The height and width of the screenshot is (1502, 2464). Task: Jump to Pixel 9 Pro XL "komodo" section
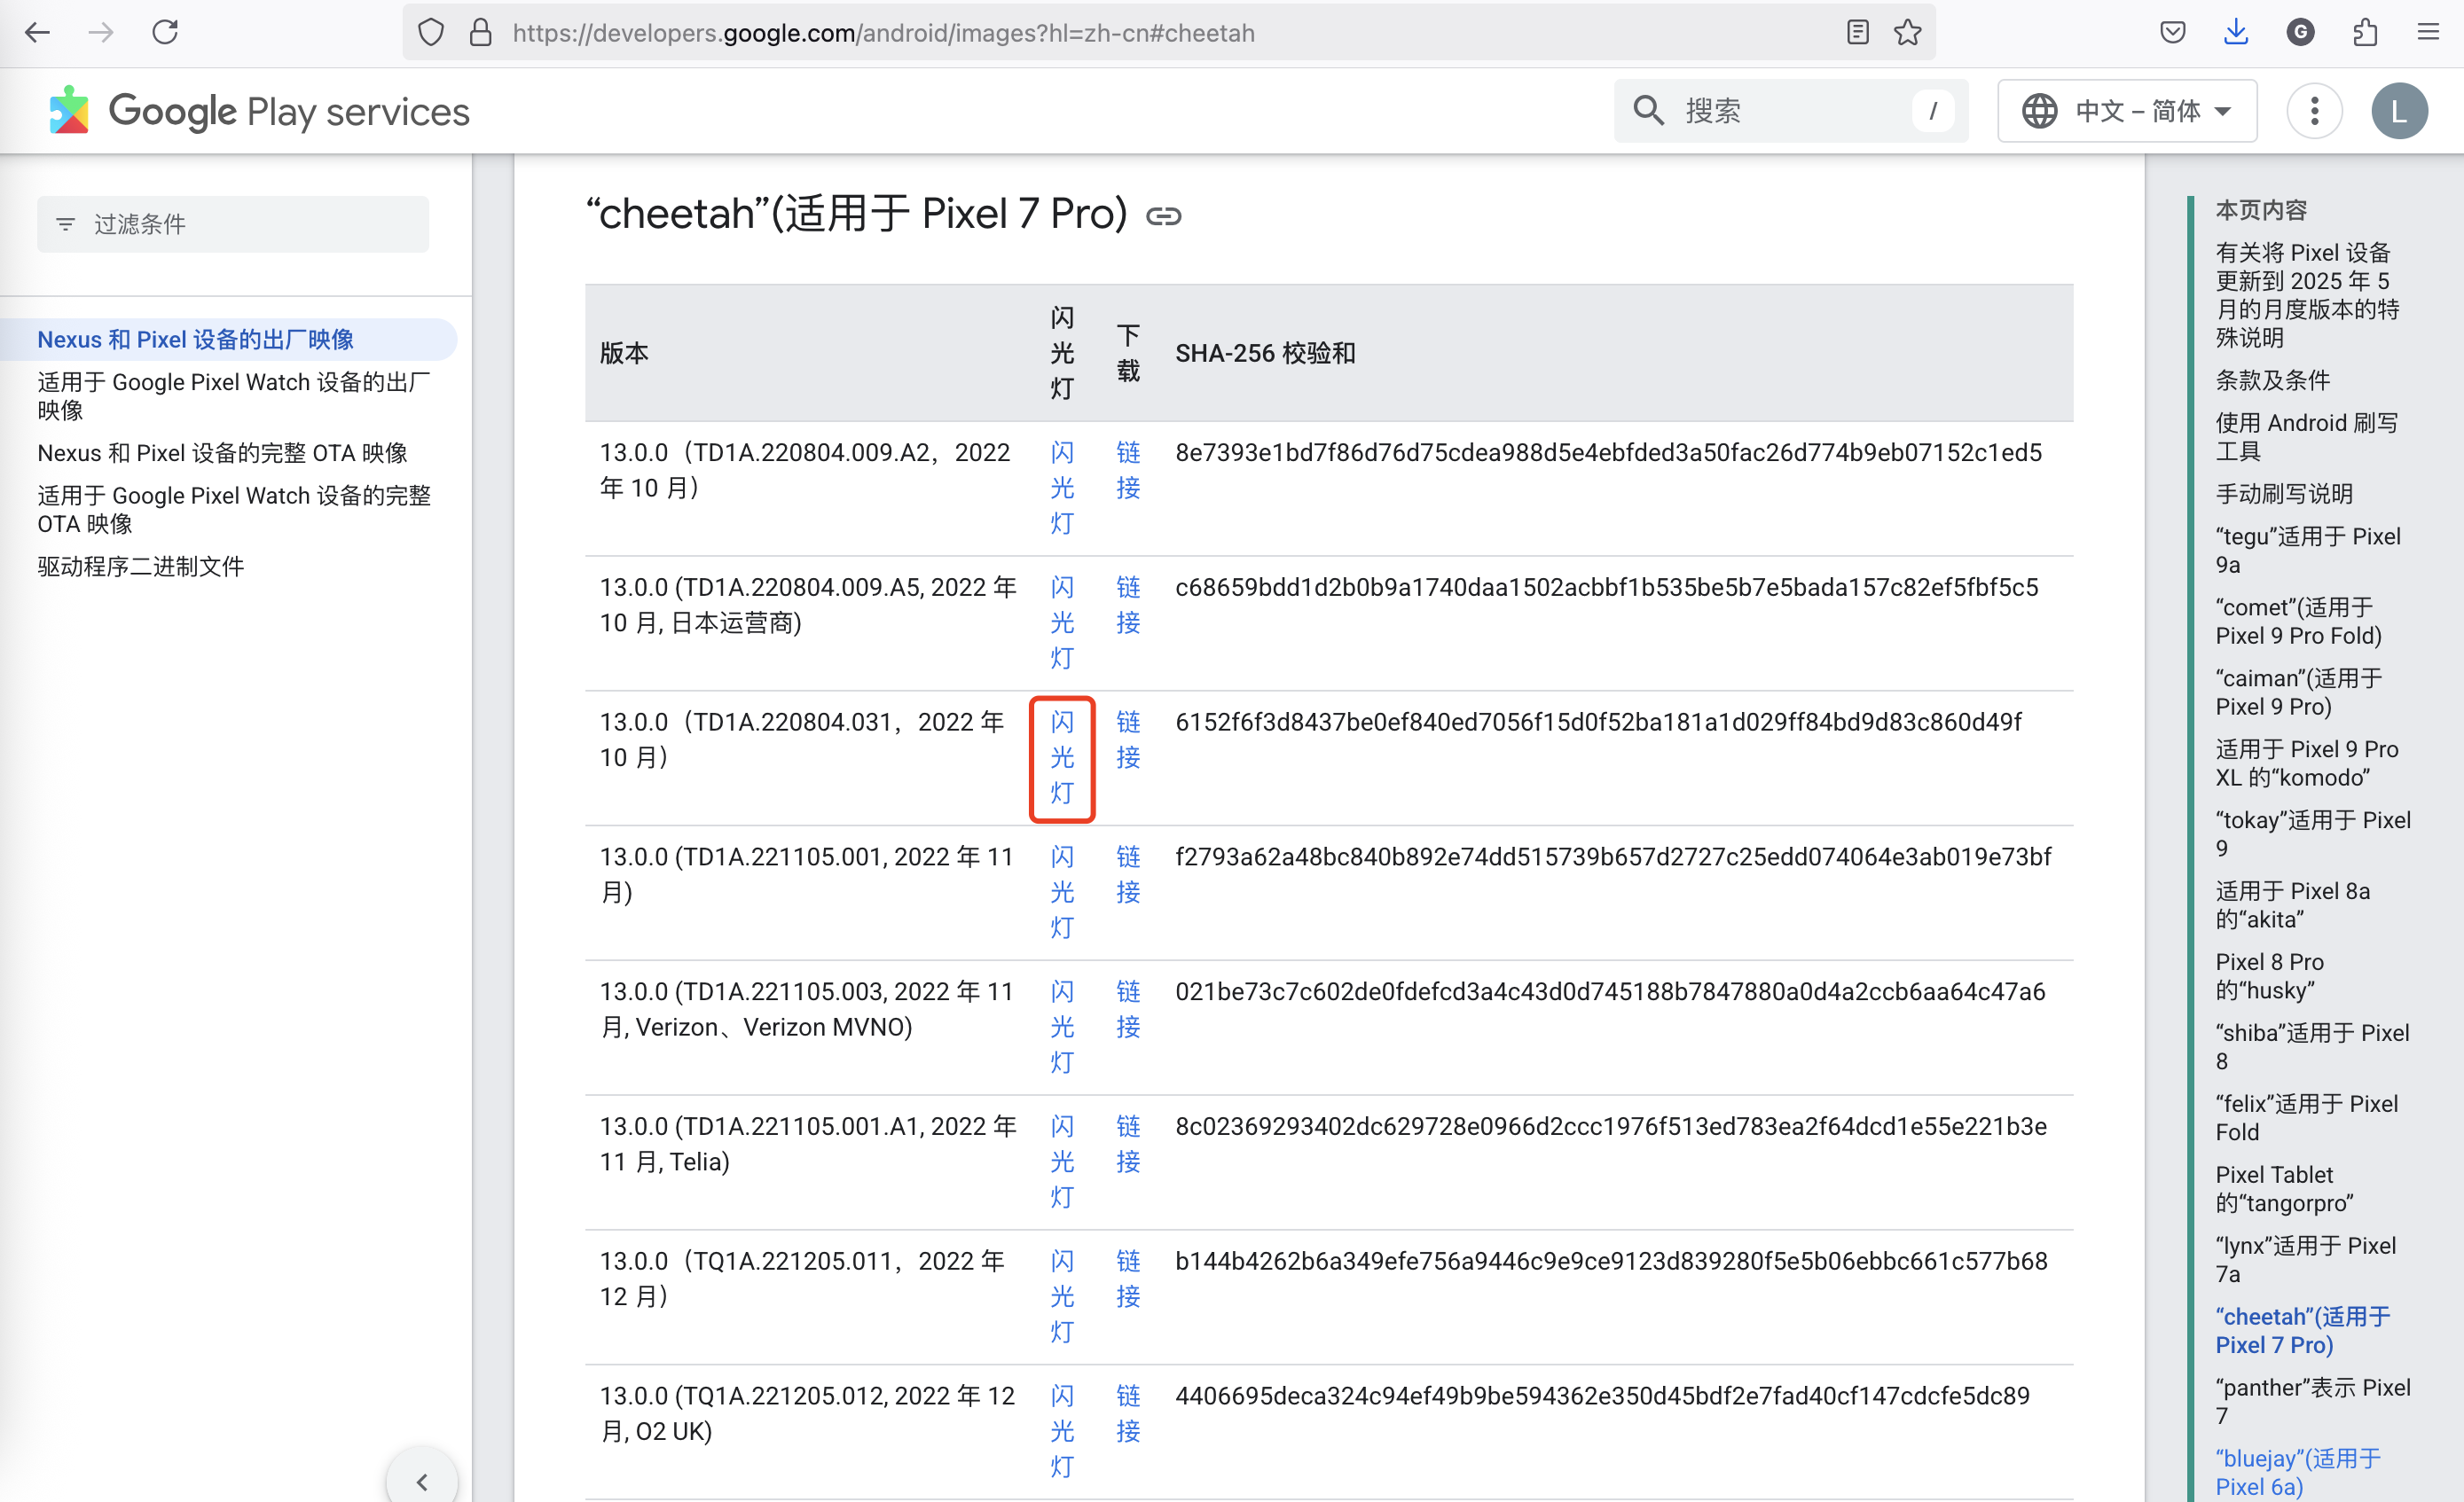[2306, 763]
